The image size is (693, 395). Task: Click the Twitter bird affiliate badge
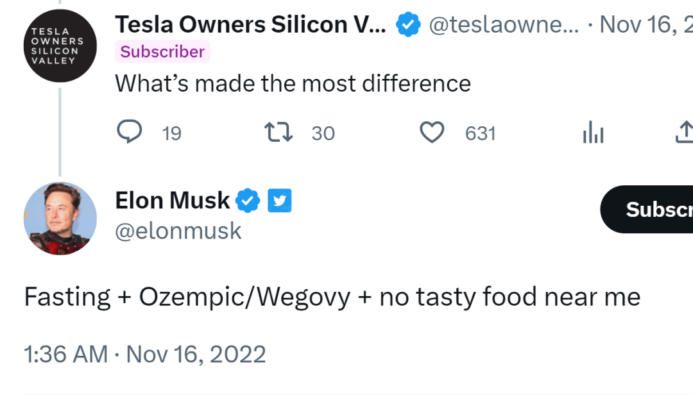(279, 201)
